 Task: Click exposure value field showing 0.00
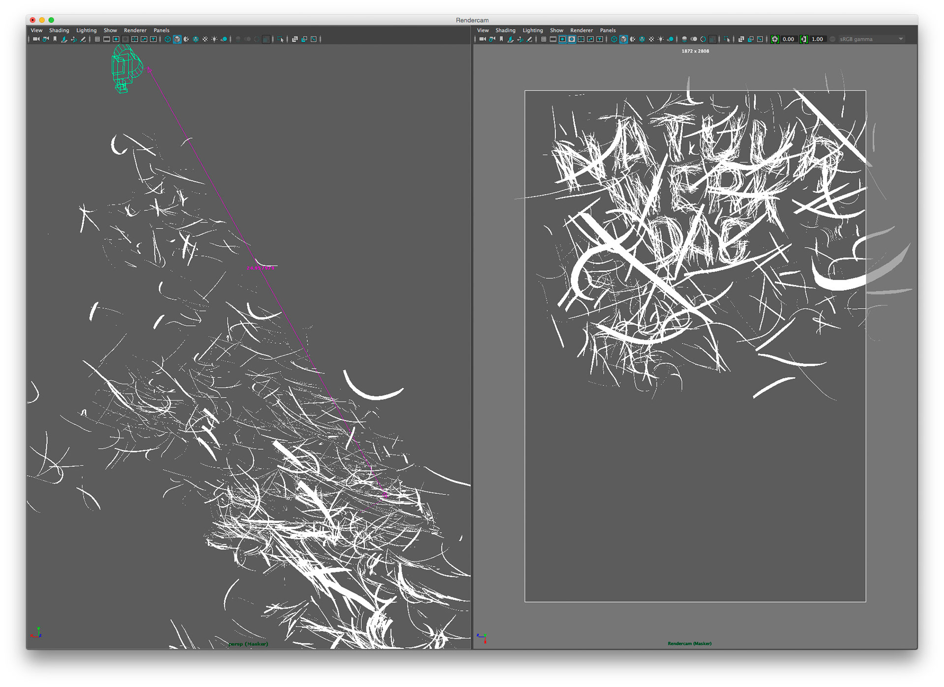point(788,39)
